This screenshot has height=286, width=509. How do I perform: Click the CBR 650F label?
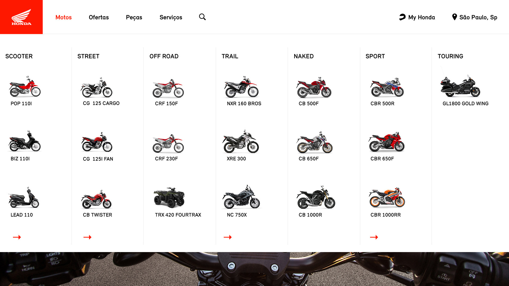click(382, 159)
